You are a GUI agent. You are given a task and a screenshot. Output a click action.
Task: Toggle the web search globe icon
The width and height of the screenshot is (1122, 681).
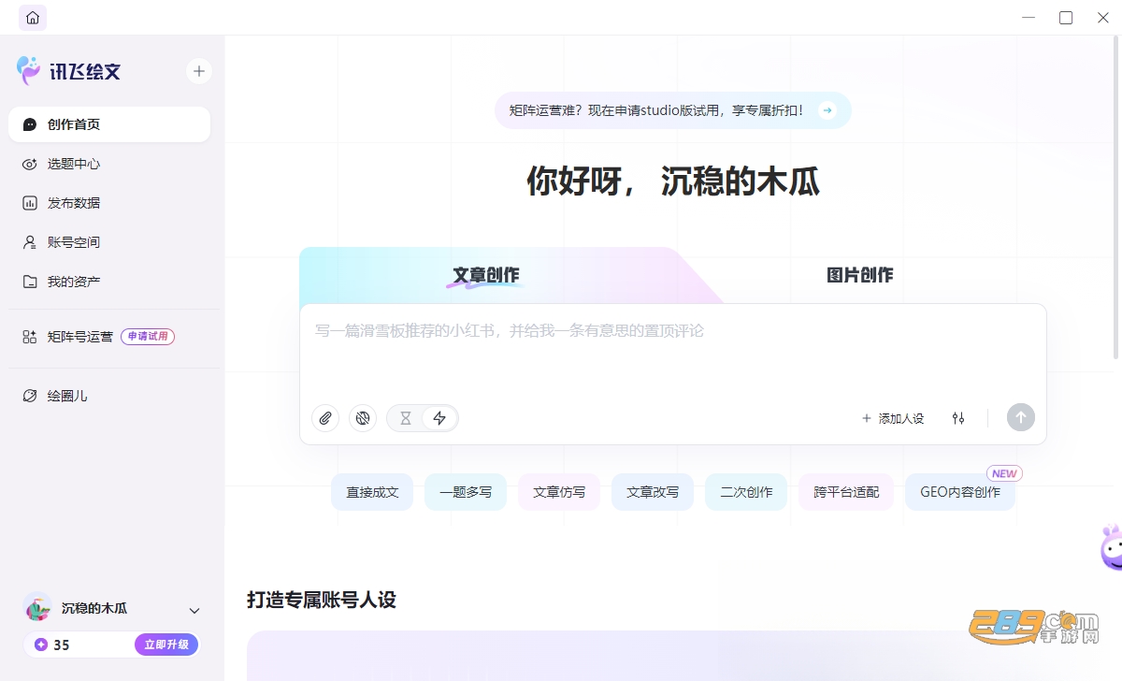coord(363,418)
